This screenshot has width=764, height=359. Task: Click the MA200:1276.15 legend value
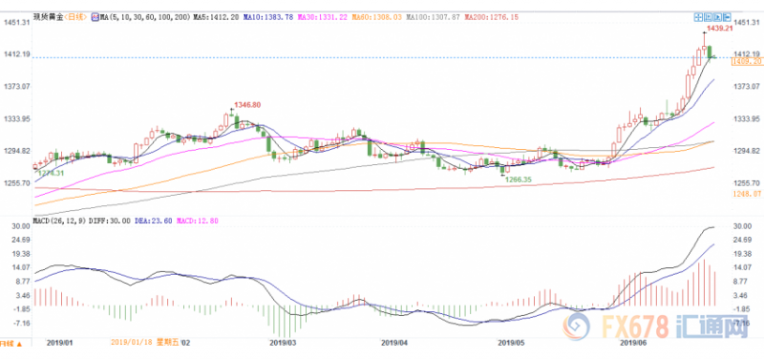pos(492,17)
